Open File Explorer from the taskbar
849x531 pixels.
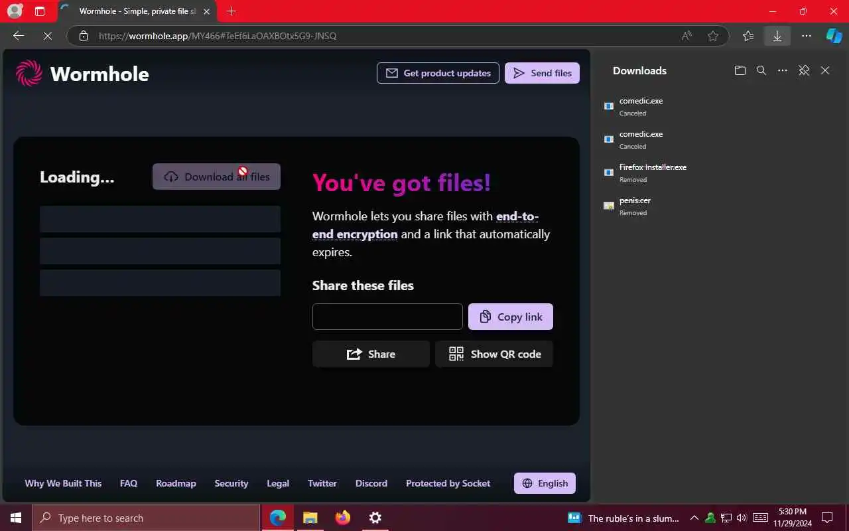310,518
